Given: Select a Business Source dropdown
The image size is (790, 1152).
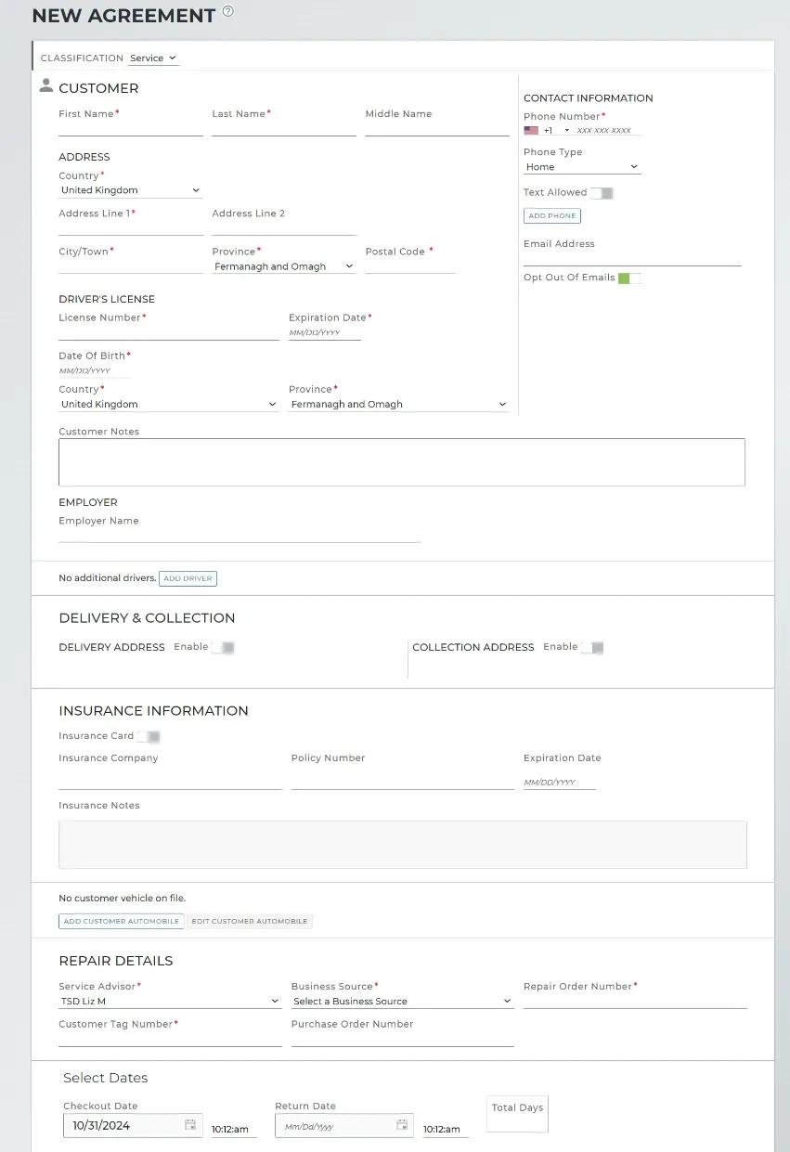Looking at the screenshot, I should point(402,1002).
